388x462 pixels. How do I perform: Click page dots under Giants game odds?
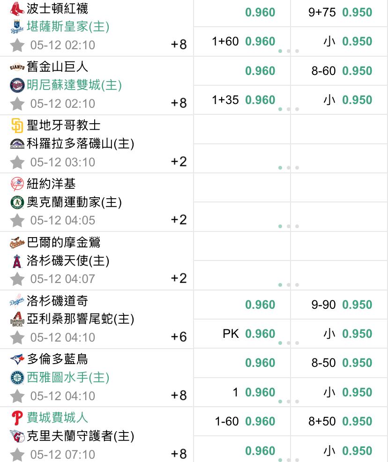289,109
